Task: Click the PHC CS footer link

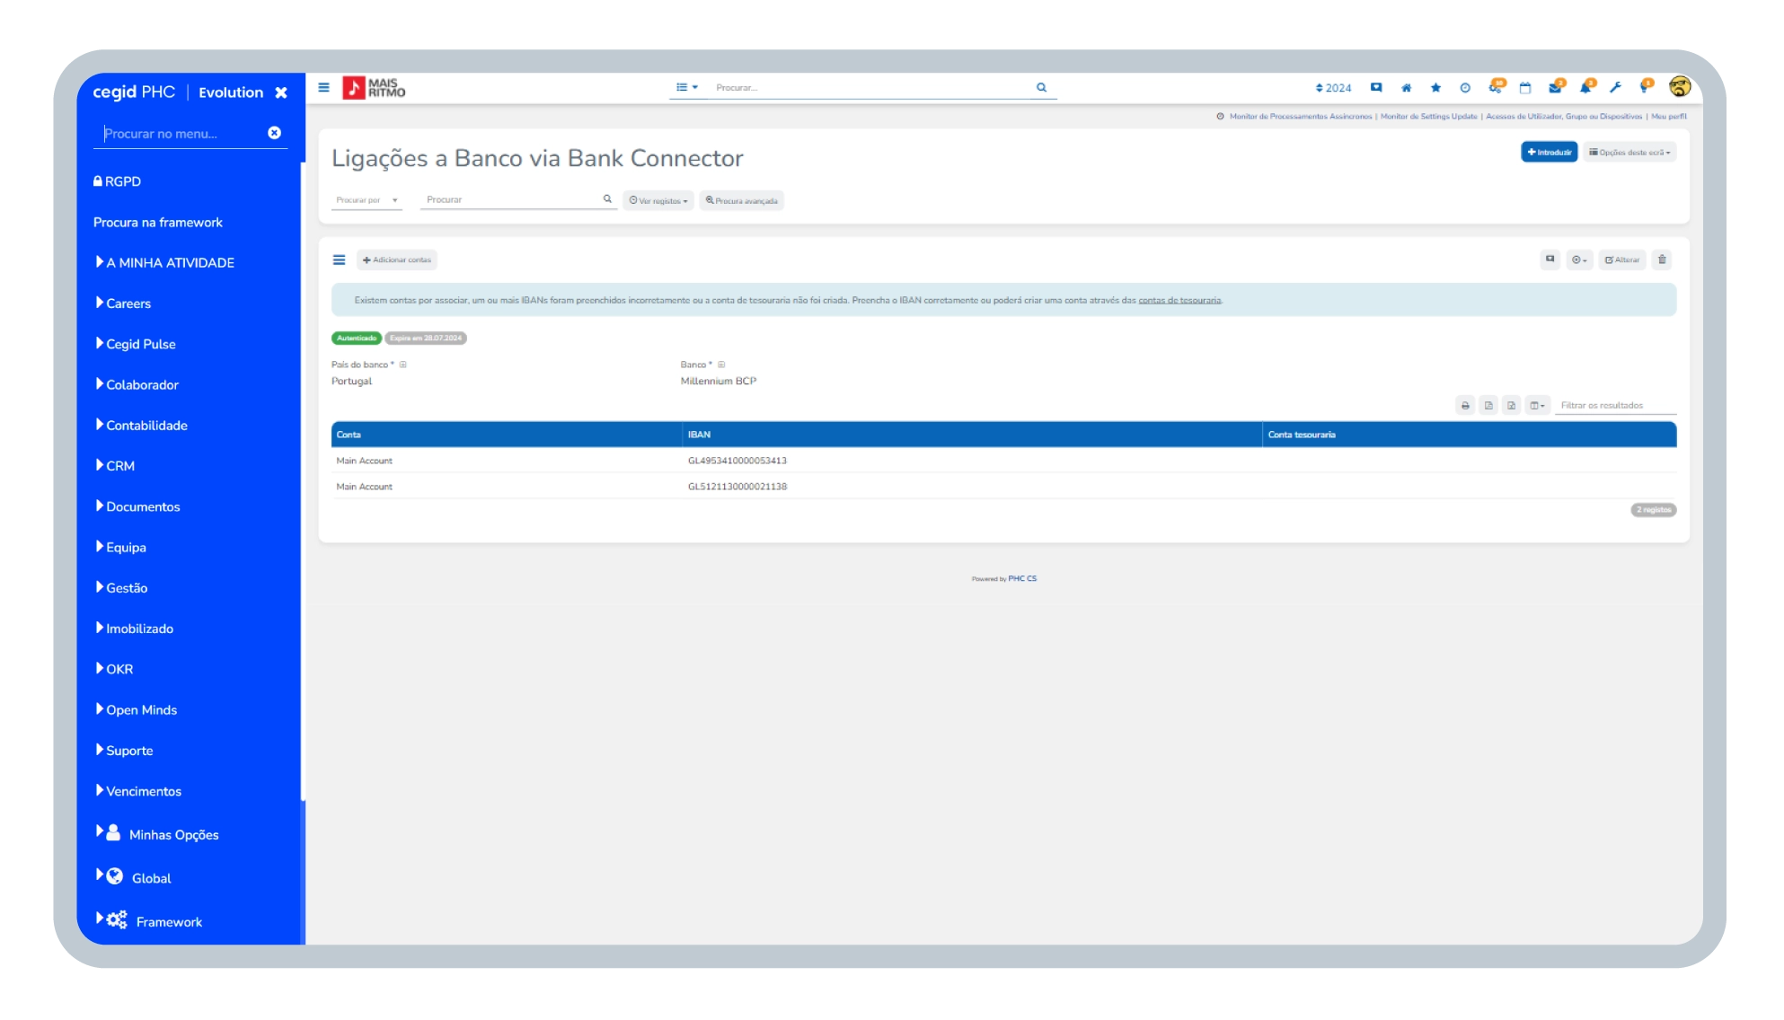Action: [1022, 579]
